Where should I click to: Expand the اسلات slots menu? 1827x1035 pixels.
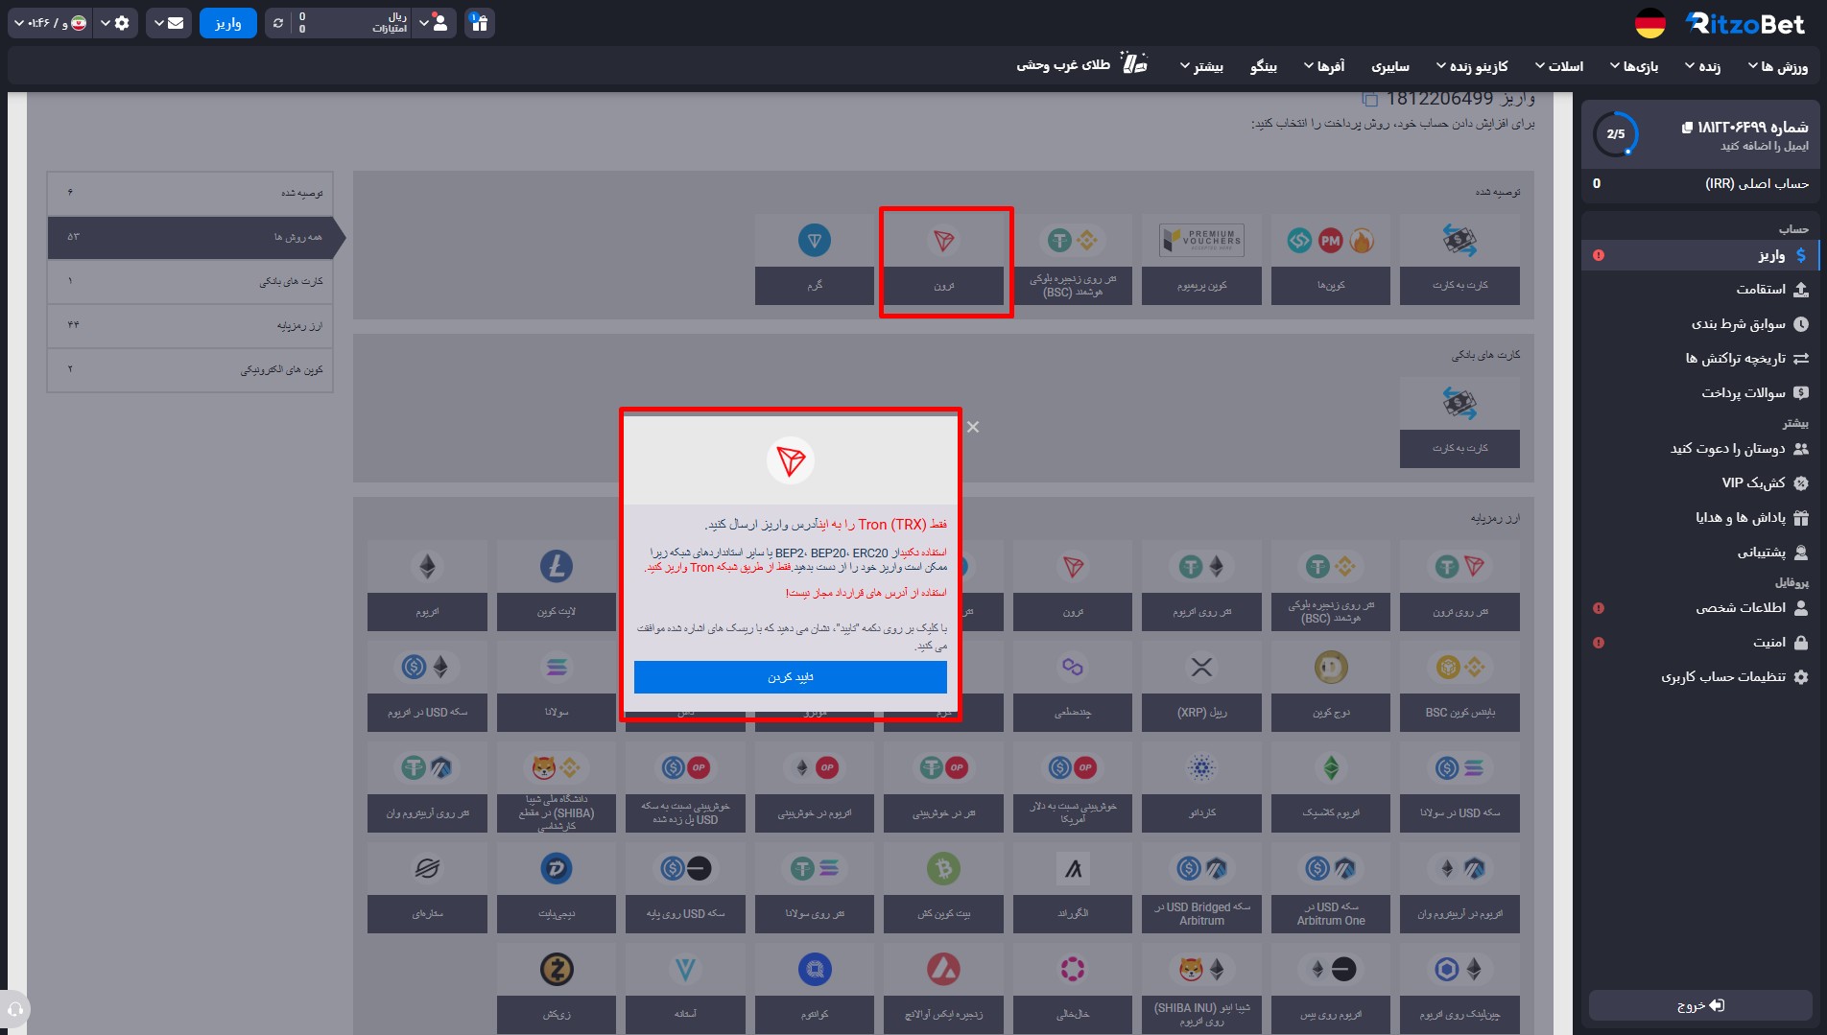pyautogui.click(x=1559, y=66)
